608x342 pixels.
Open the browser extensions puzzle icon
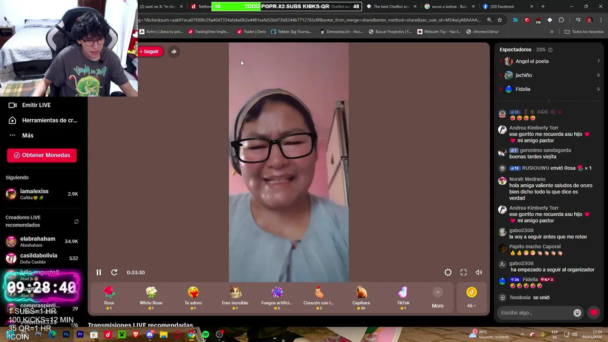click(561, 20)
